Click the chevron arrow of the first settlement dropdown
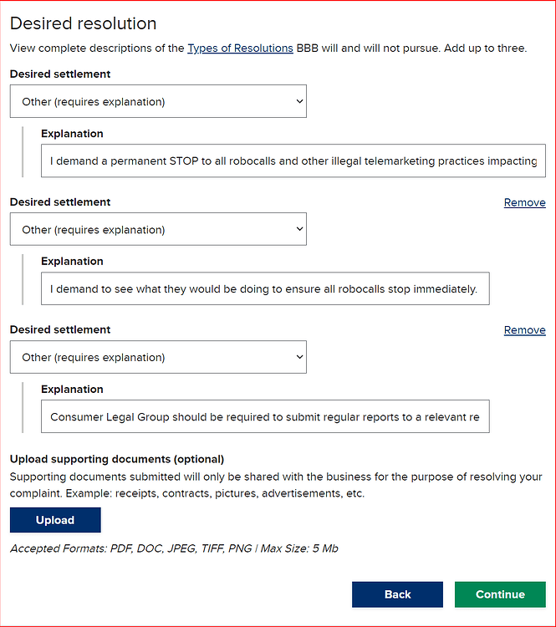 (299, 101)
